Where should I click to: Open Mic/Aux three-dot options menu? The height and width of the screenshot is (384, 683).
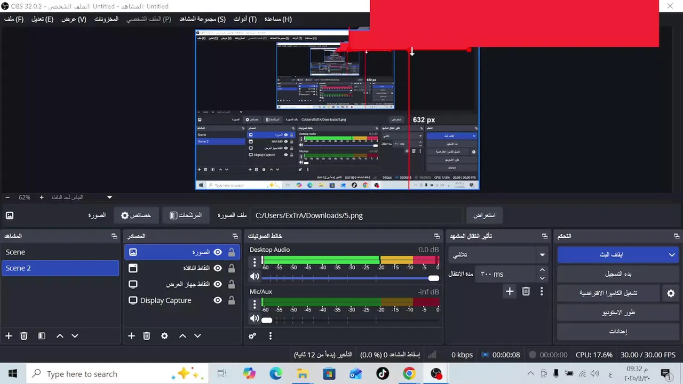(x=255, y=304)
